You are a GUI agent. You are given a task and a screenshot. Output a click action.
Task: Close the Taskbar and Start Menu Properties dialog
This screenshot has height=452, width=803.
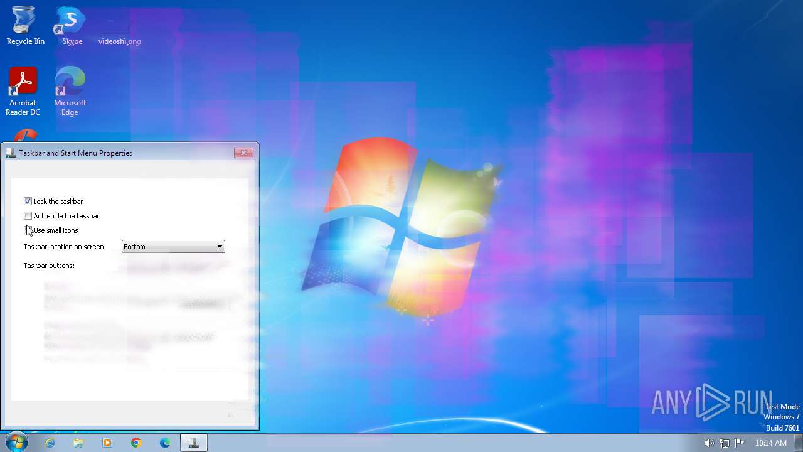243,153
